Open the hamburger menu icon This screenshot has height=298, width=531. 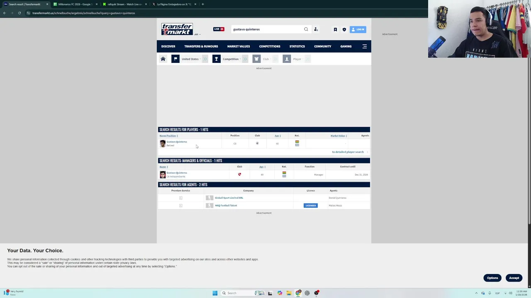click(x=365, y=46)
